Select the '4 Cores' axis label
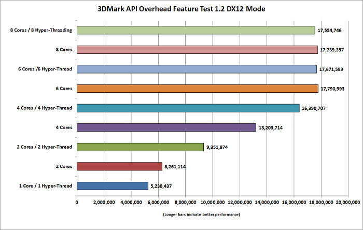The height and width of the screenshot is (230, 363). coord(64,127)
